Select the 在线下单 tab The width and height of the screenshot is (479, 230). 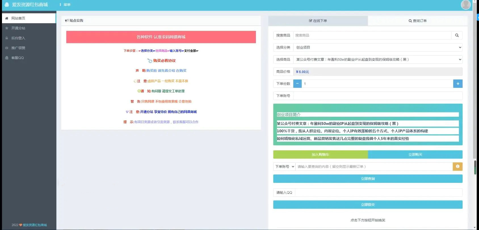click(318, 21)
